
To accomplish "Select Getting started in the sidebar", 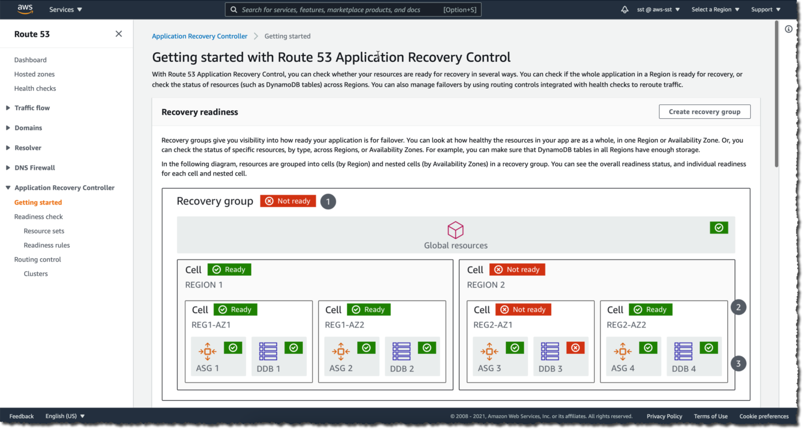I will pos(38,202).
